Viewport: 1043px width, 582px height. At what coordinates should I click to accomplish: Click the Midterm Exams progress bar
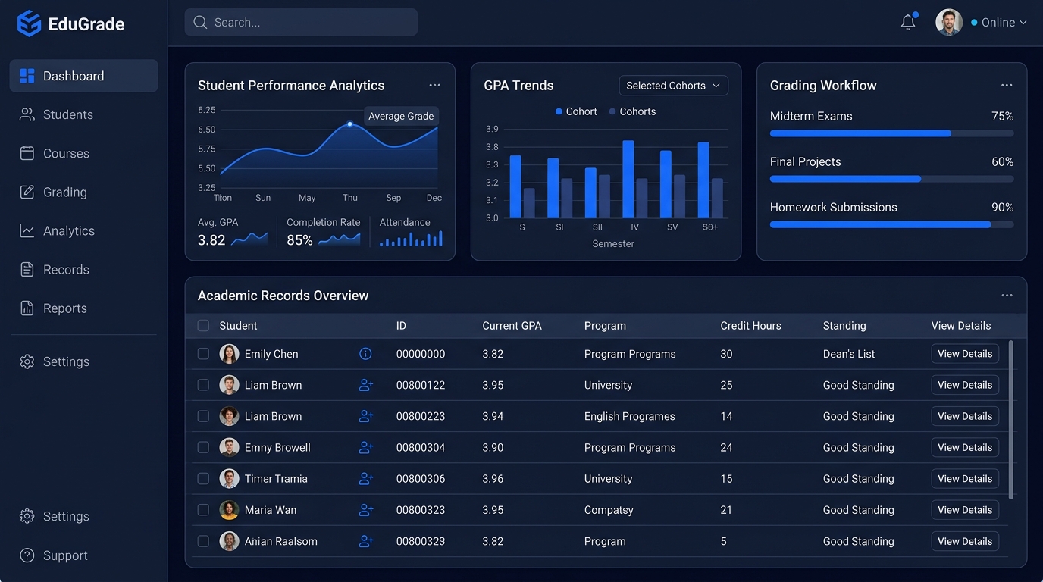point(892,133)
